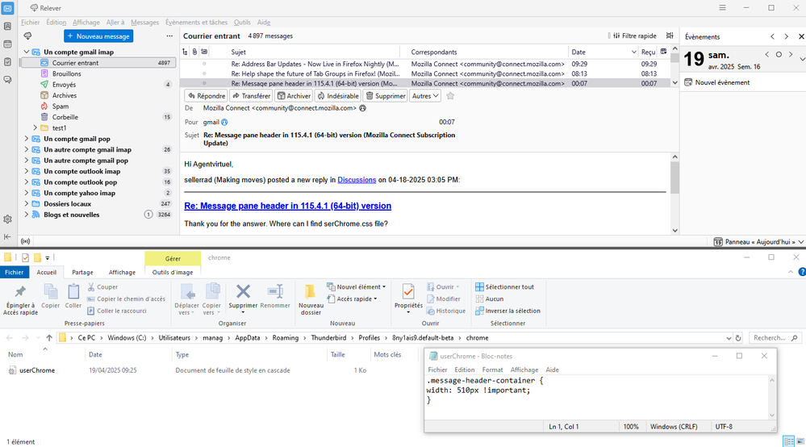Open Propriétés icon in Explorer ribbon

click(408, 291)
